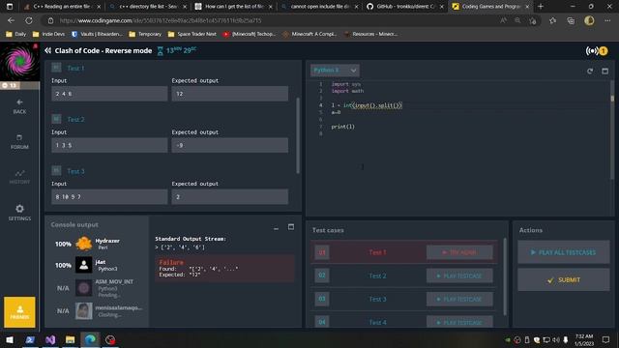Click code line 4 in editor
This screenshot has height=348, width=619.
[x=367, y=105]
